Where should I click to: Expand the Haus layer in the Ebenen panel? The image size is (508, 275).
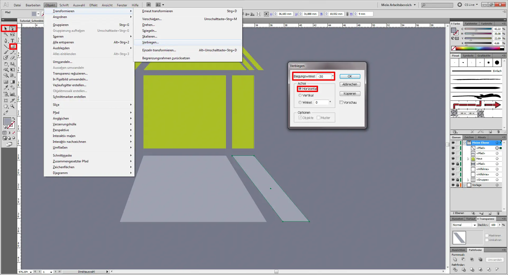click(x=468, y=158)
